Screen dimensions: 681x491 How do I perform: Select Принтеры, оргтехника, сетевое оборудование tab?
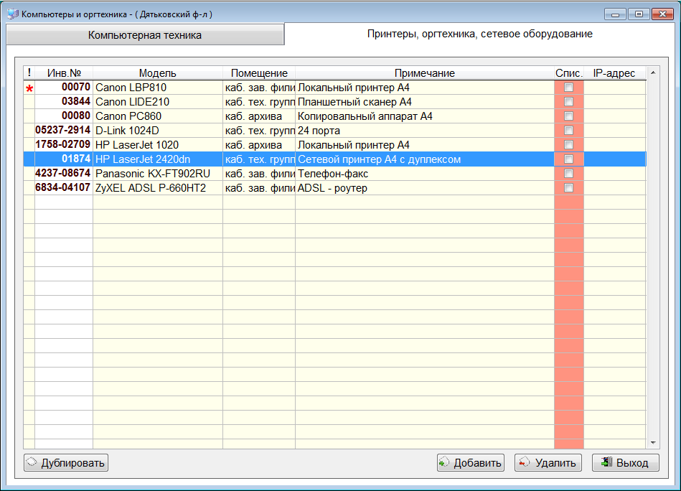point(479,34)
